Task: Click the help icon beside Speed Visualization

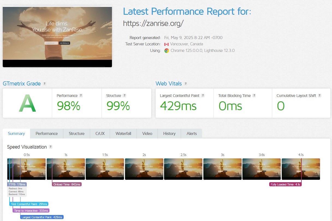Action: [x=51, y=147]
